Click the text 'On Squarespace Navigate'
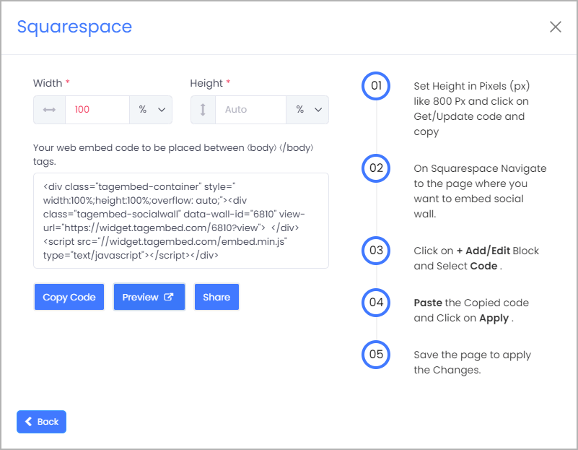 pos(480,168)
